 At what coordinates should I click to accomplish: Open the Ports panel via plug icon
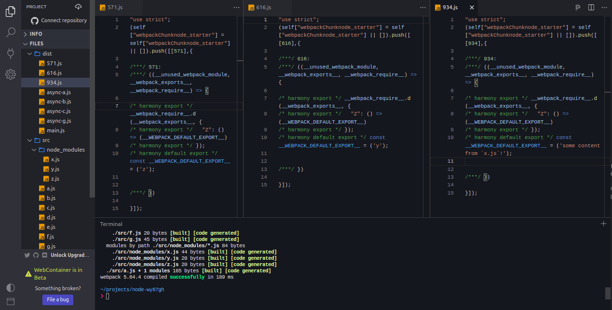(x=10, y=54)
